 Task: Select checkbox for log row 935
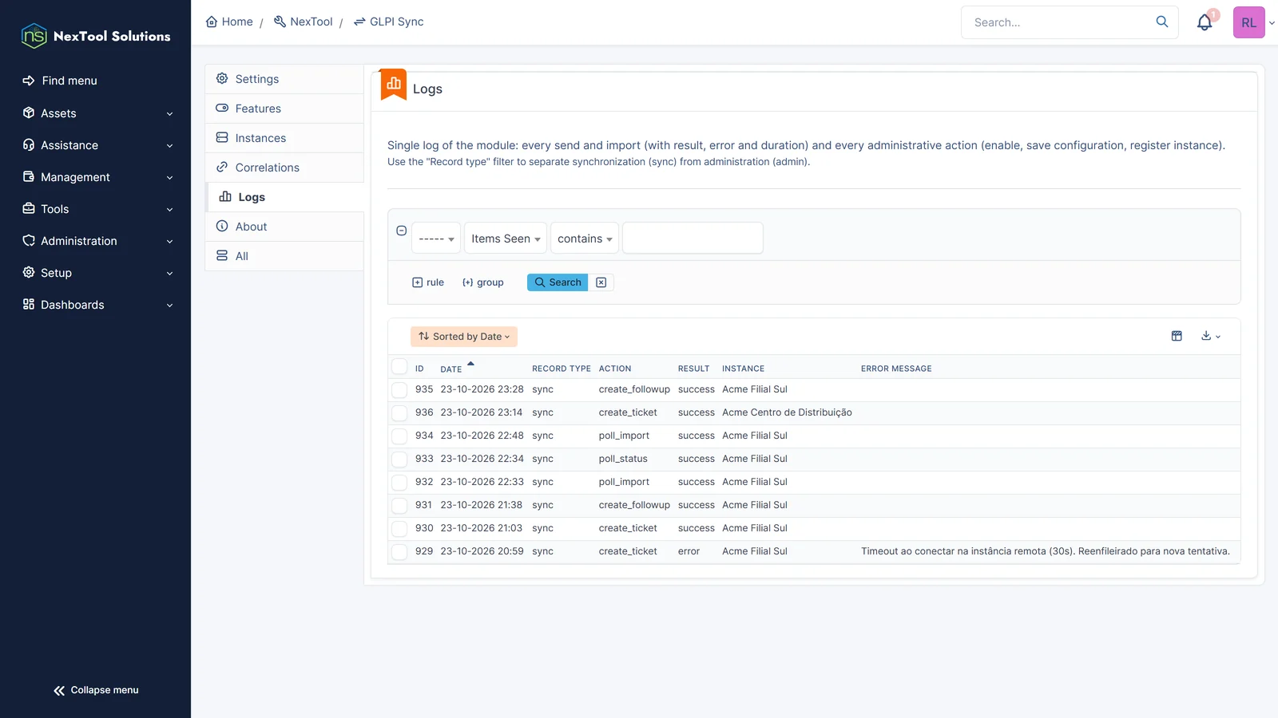[x=399, y=390]
